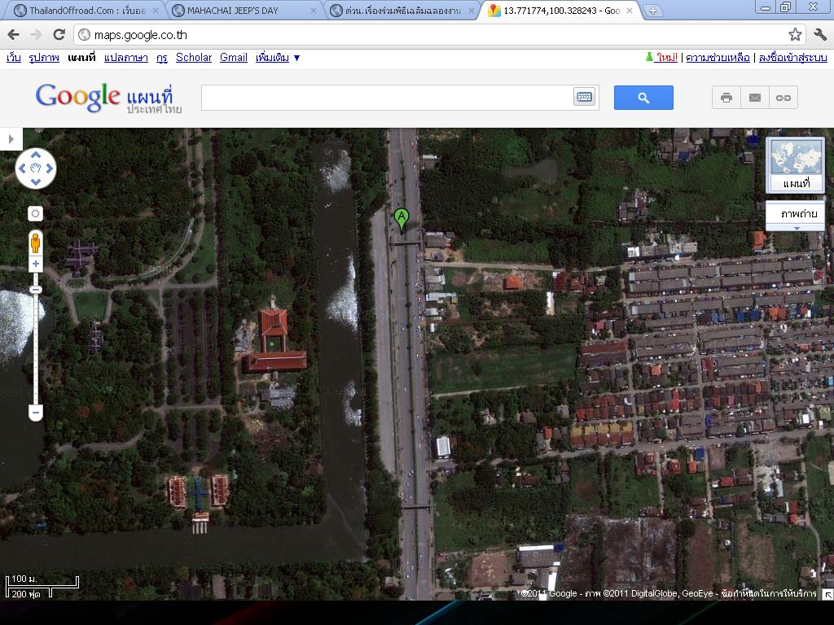
Task: Click the ลงชื่อเข้าสู่ระบบ sign-in link
Action: (x=792, y=58)
